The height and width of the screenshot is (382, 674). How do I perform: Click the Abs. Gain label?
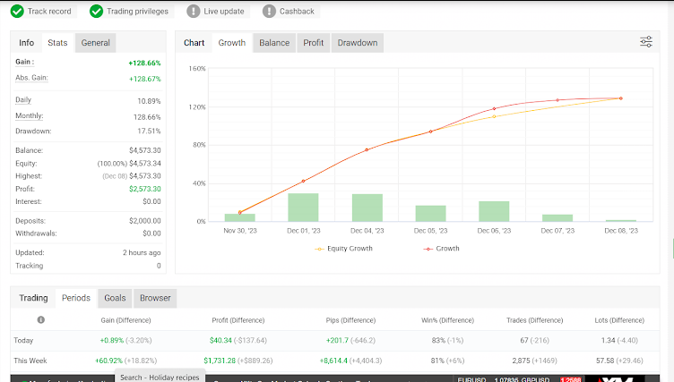(31, 78)
